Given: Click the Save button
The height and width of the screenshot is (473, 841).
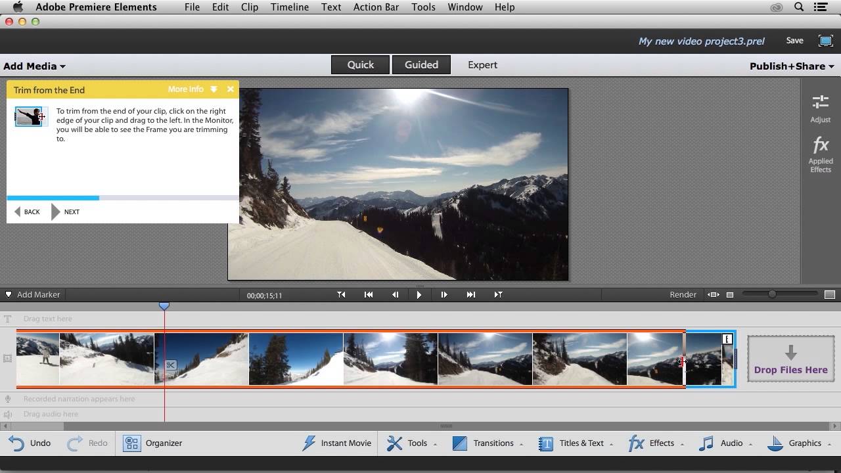Looking at the screenshot, I should tap(794, 41).
